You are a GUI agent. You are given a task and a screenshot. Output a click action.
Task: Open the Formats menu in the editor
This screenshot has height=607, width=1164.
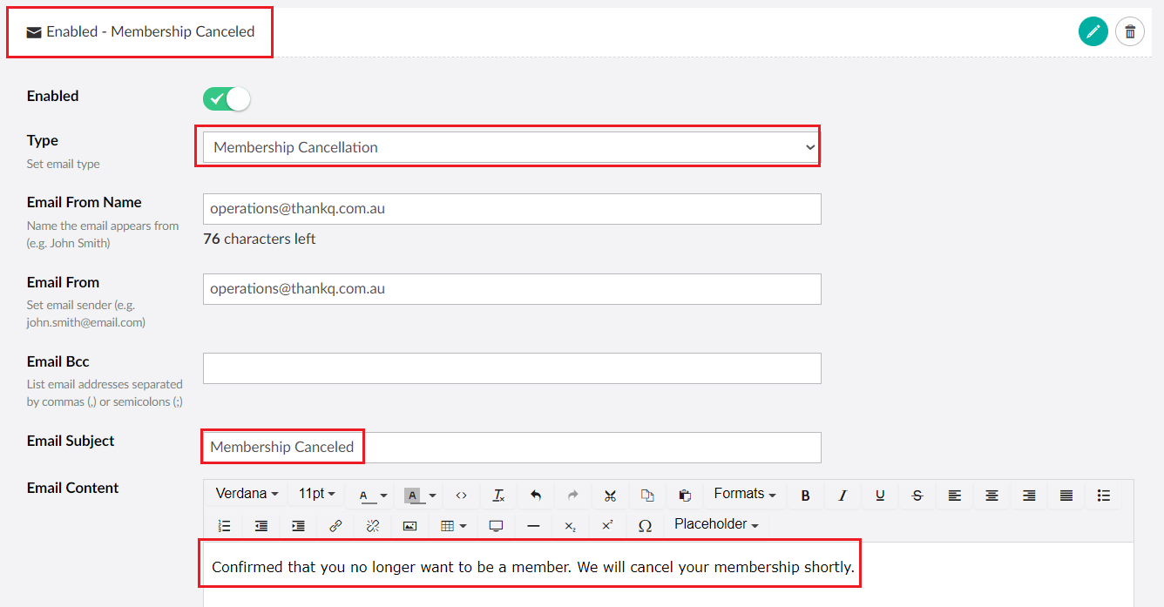coord(744,494)
